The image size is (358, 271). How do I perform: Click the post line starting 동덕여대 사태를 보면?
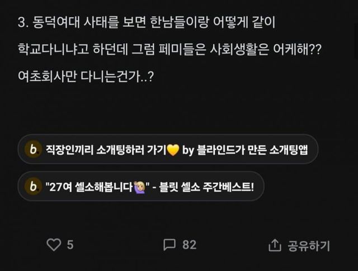(147, 22)
